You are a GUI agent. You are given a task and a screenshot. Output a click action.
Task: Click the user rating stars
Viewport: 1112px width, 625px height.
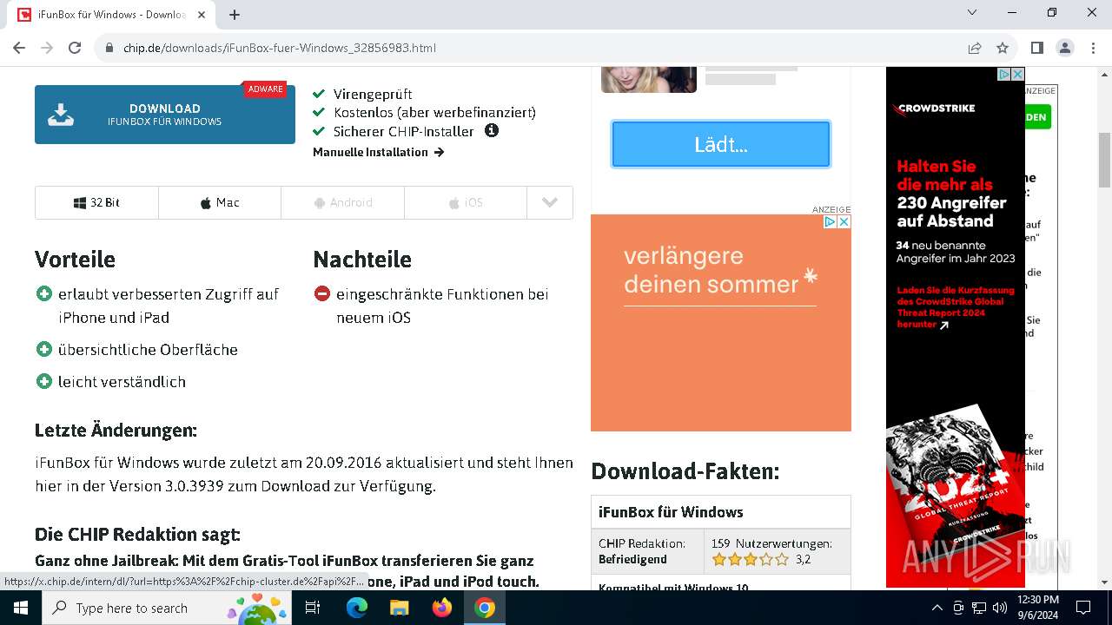pyautogui.click(x=751, y=560)
